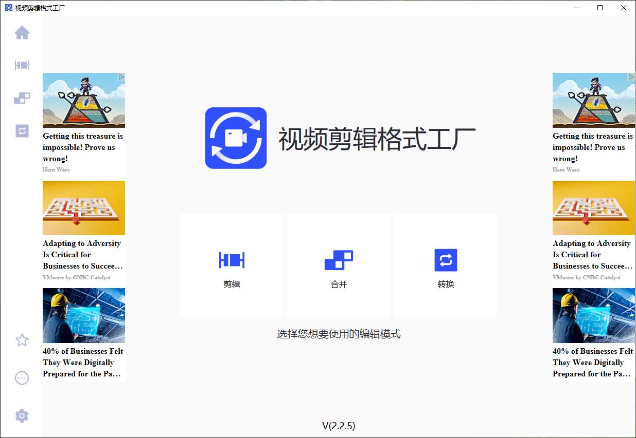
Task: Open left '40% of Businesses' ad headline
Action: click(82, 363)
